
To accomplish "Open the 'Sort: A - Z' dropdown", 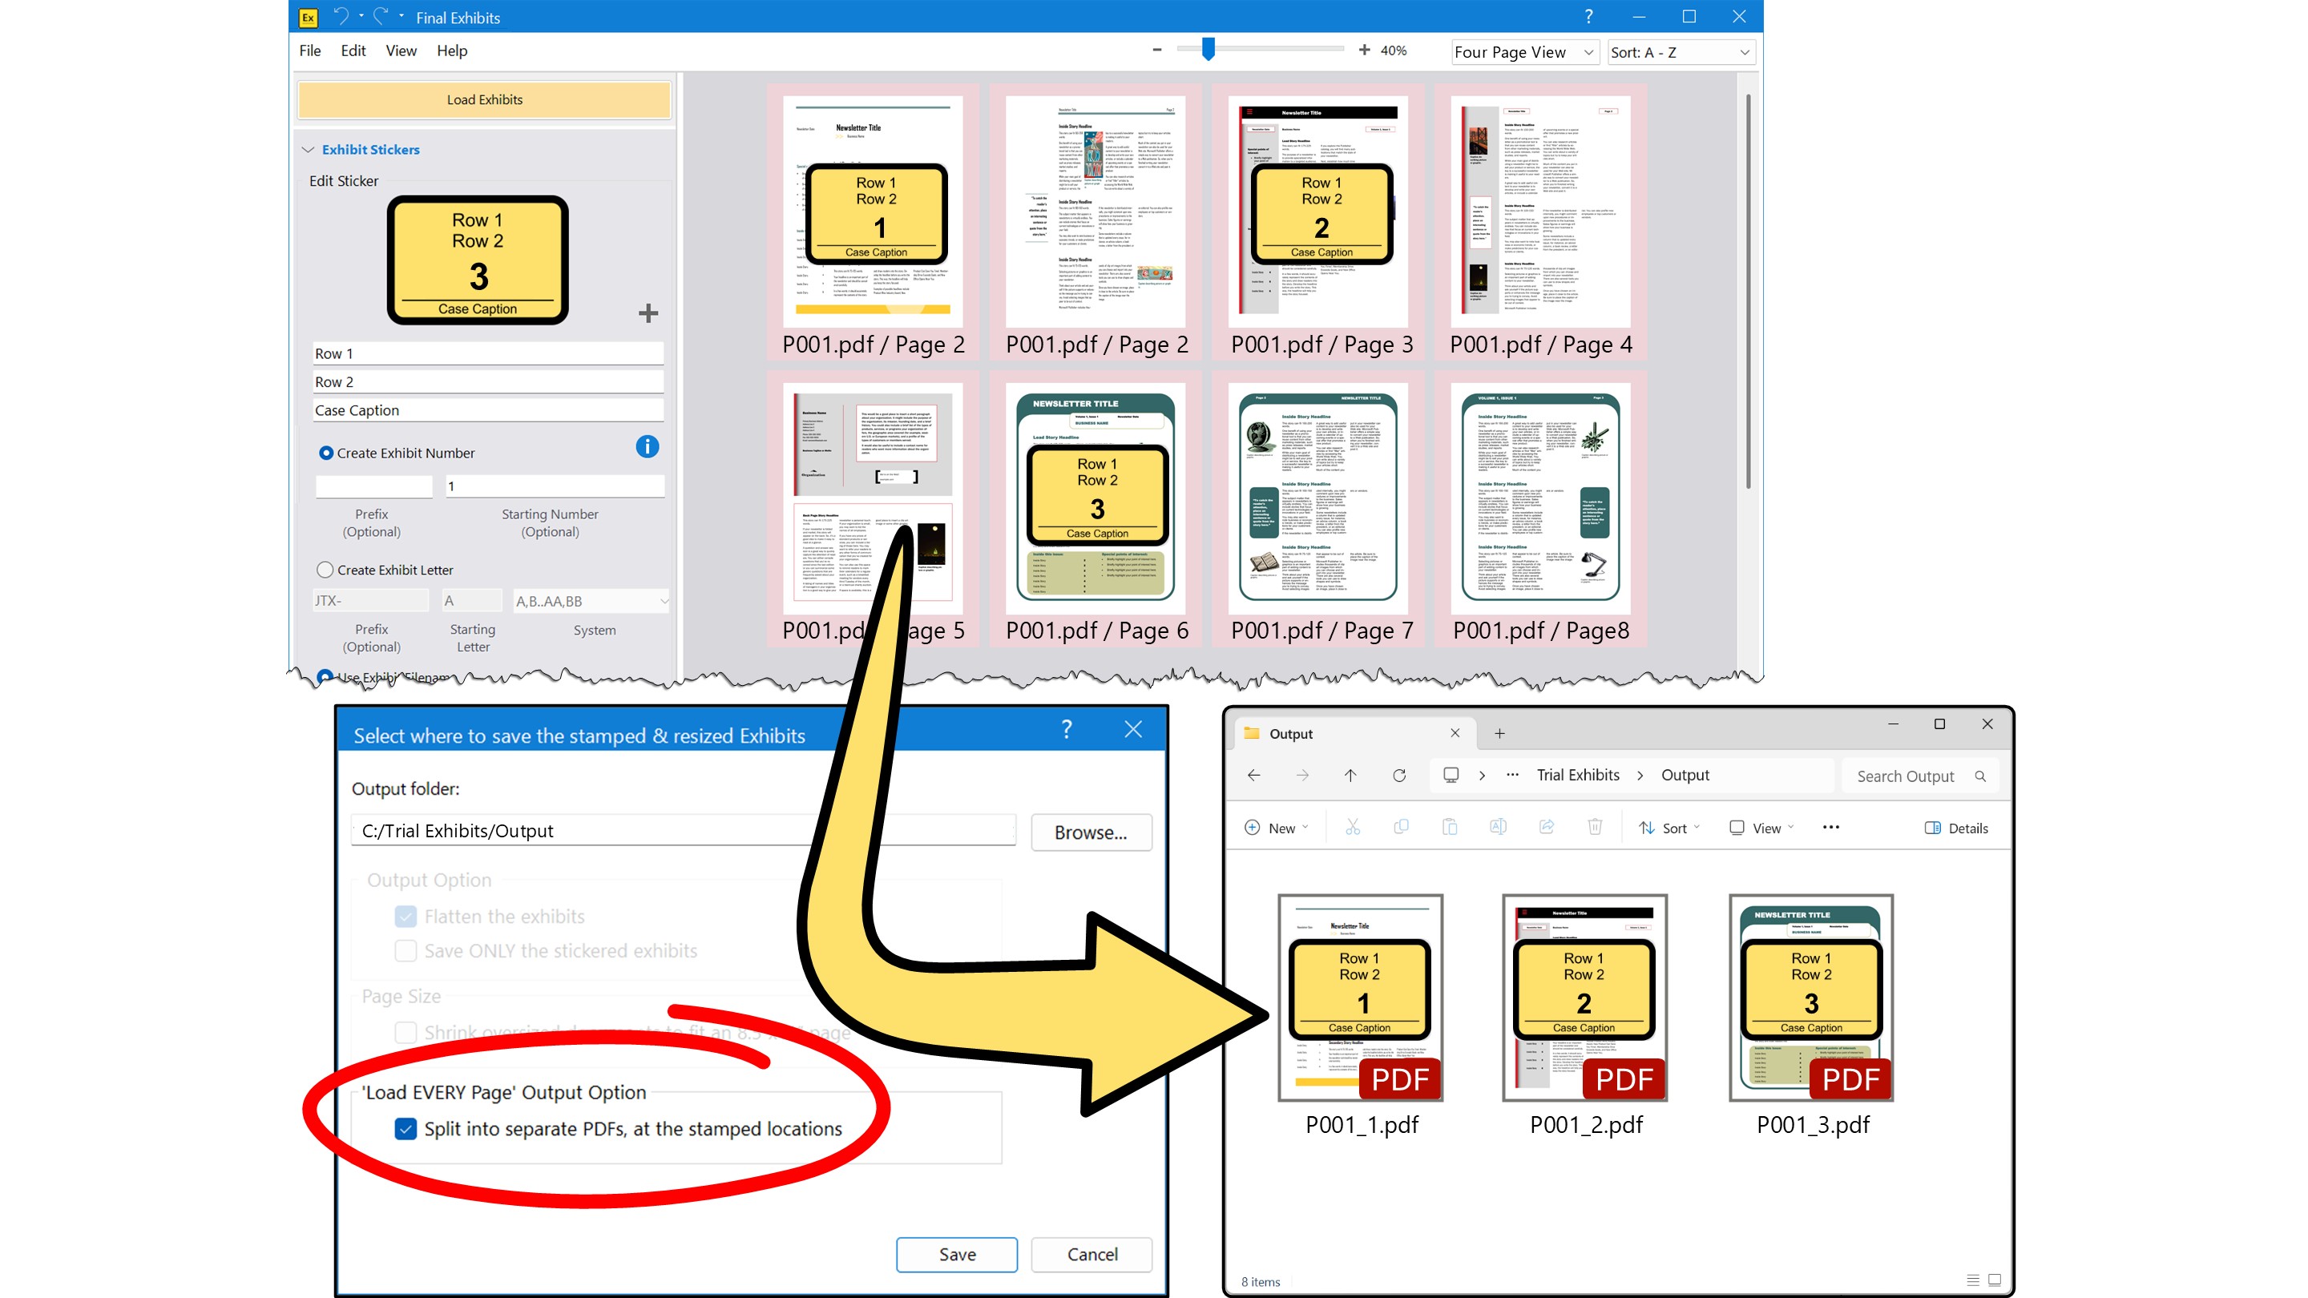I will (x=1681, y=52).
